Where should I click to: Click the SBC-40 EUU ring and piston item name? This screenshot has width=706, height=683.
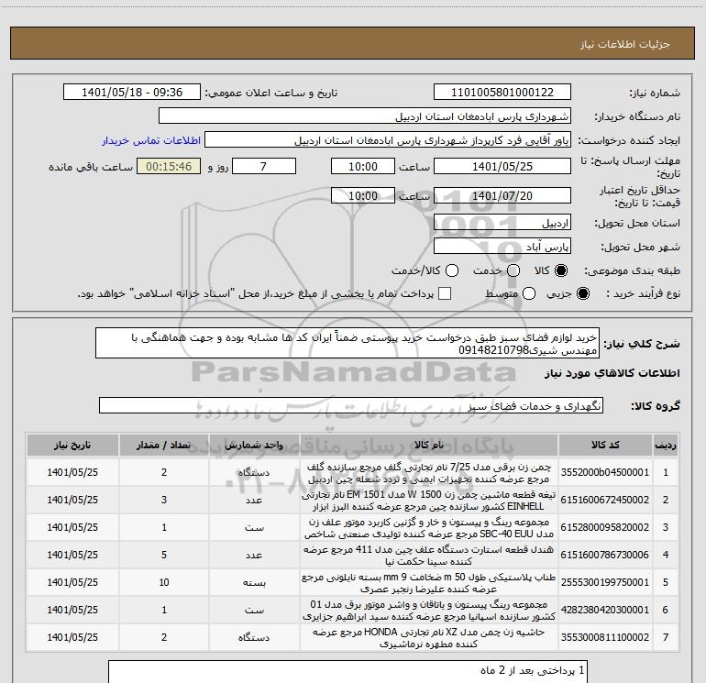pyautogui.click(x=429, y=528)
